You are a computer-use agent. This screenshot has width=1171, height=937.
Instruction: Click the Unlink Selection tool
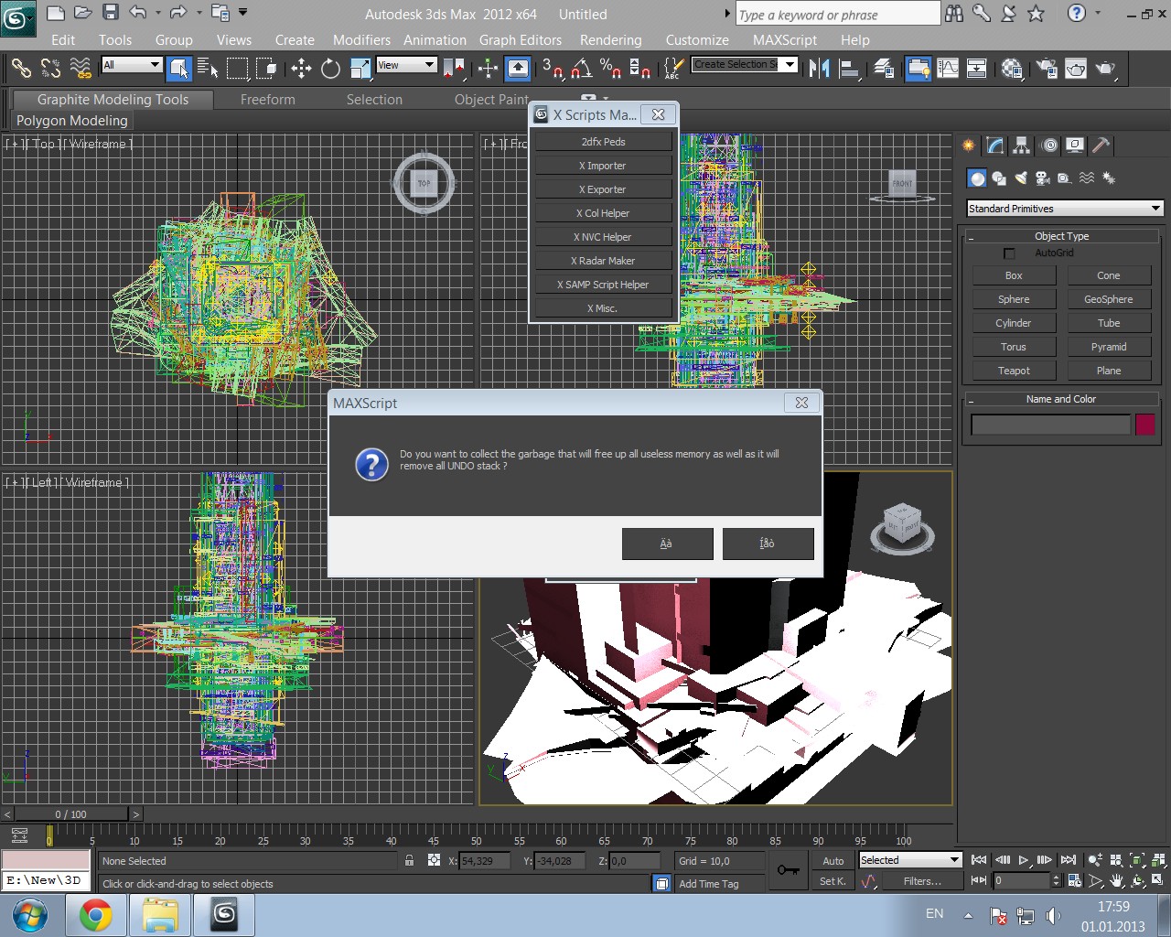click(50, 68)
